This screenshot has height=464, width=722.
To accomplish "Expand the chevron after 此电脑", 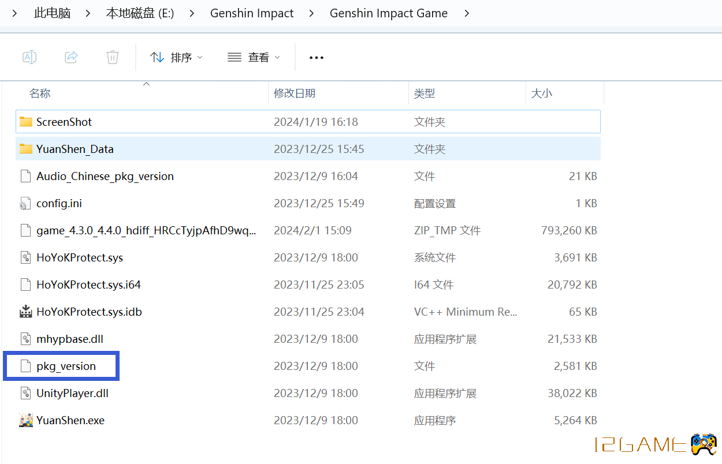I will click(88, 13).
